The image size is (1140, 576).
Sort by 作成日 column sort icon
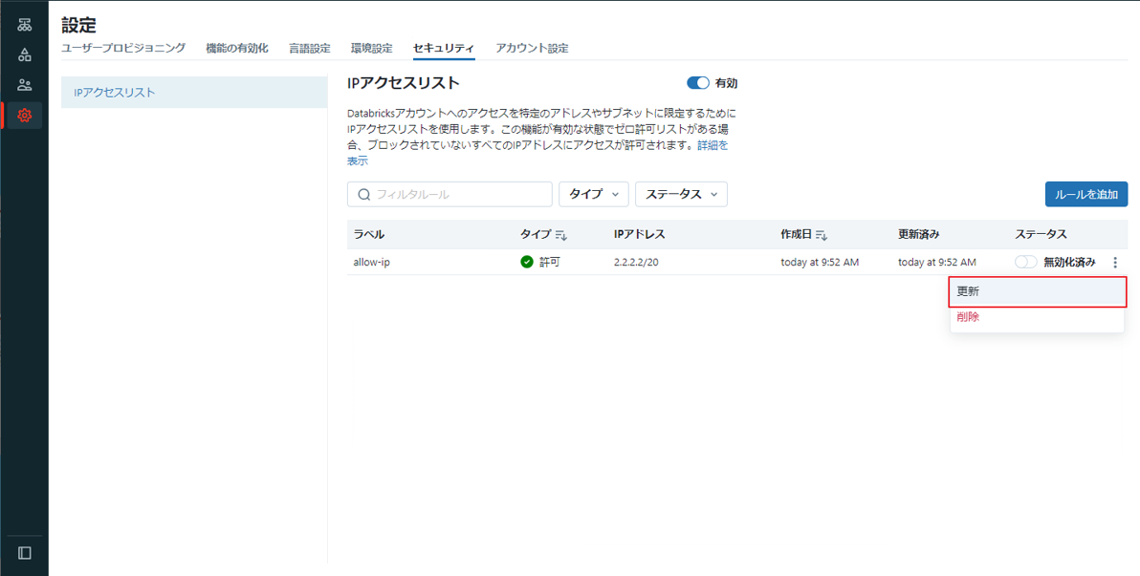pyautogui.click(x=822, y=235)
